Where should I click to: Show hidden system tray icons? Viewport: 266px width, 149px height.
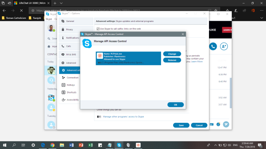tap(215, 145)
